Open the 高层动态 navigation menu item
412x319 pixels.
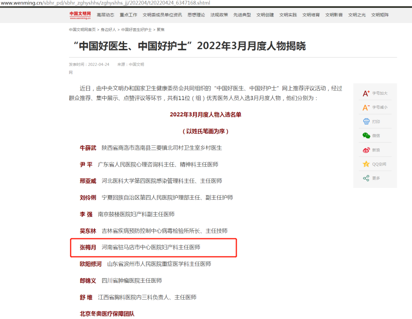(x=105, y=15)
